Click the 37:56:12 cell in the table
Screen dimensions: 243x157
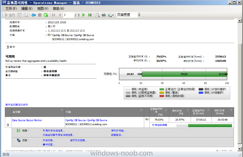point(201,120)
